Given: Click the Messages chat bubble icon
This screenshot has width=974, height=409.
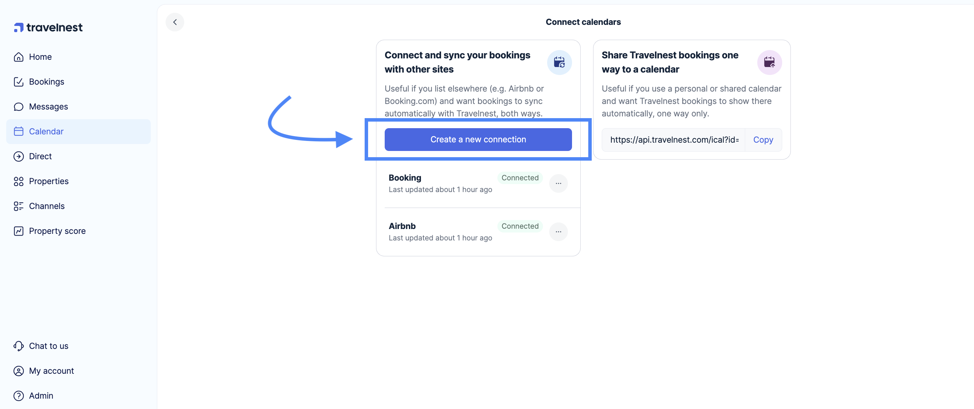Looking at the screenshot, I should 19,107.
